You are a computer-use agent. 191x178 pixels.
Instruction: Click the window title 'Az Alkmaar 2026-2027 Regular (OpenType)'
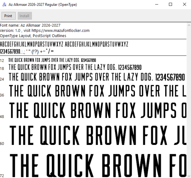(43, 5)
